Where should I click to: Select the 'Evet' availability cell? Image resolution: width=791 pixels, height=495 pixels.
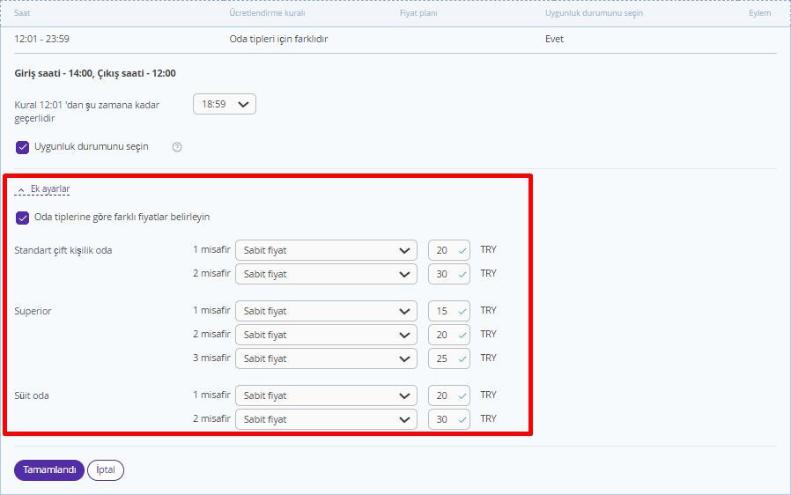554,39
